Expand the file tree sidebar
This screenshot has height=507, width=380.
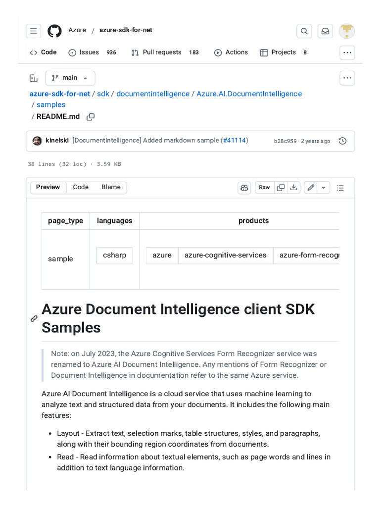pos(34,78)
